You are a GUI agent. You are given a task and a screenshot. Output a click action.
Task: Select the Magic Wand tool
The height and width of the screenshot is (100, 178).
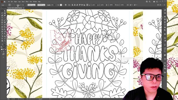coord(2,13)
